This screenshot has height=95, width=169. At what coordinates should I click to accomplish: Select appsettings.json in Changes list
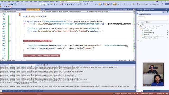point(148,31)
